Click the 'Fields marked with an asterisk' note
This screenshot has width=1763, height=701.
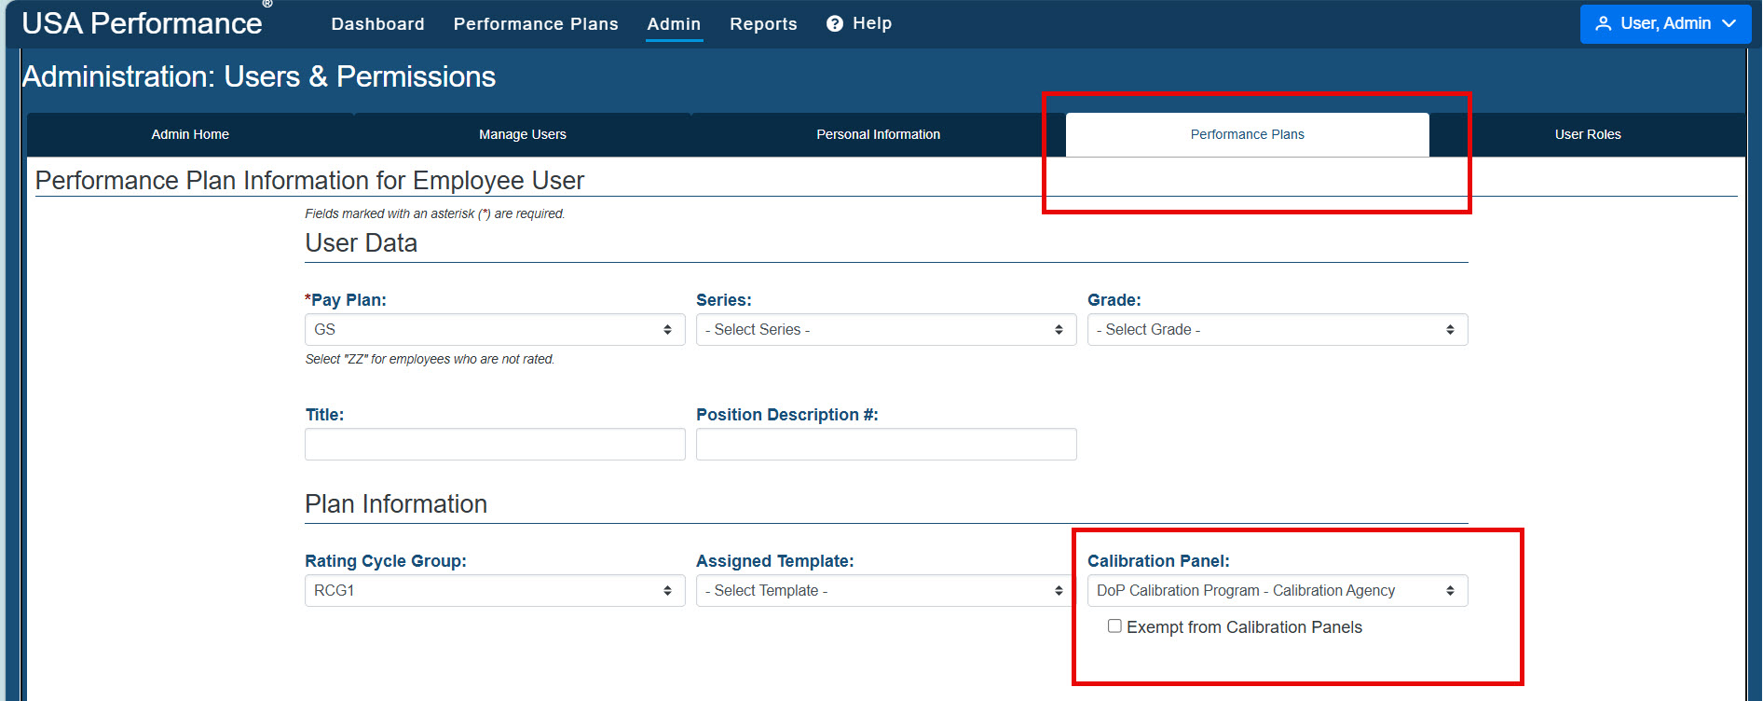tap(435, 213)
